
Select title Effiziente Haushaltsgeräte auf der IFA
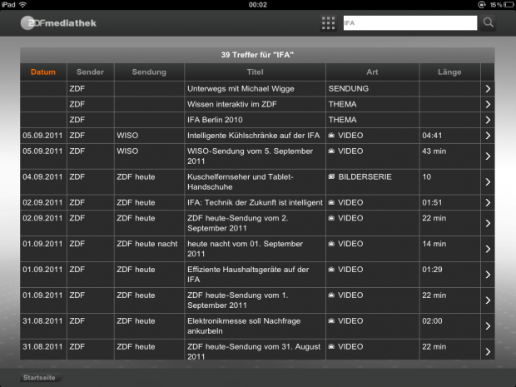pyautogui.click(x=248, y=275)
